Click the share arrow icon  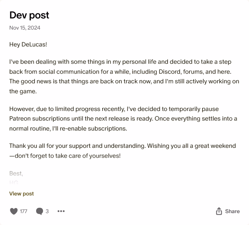[219, 211]
